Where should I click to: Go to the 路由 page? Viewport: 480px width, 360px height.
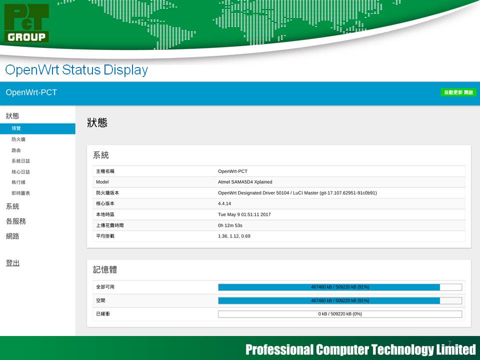pyautogui.click(x=16, y=150)
